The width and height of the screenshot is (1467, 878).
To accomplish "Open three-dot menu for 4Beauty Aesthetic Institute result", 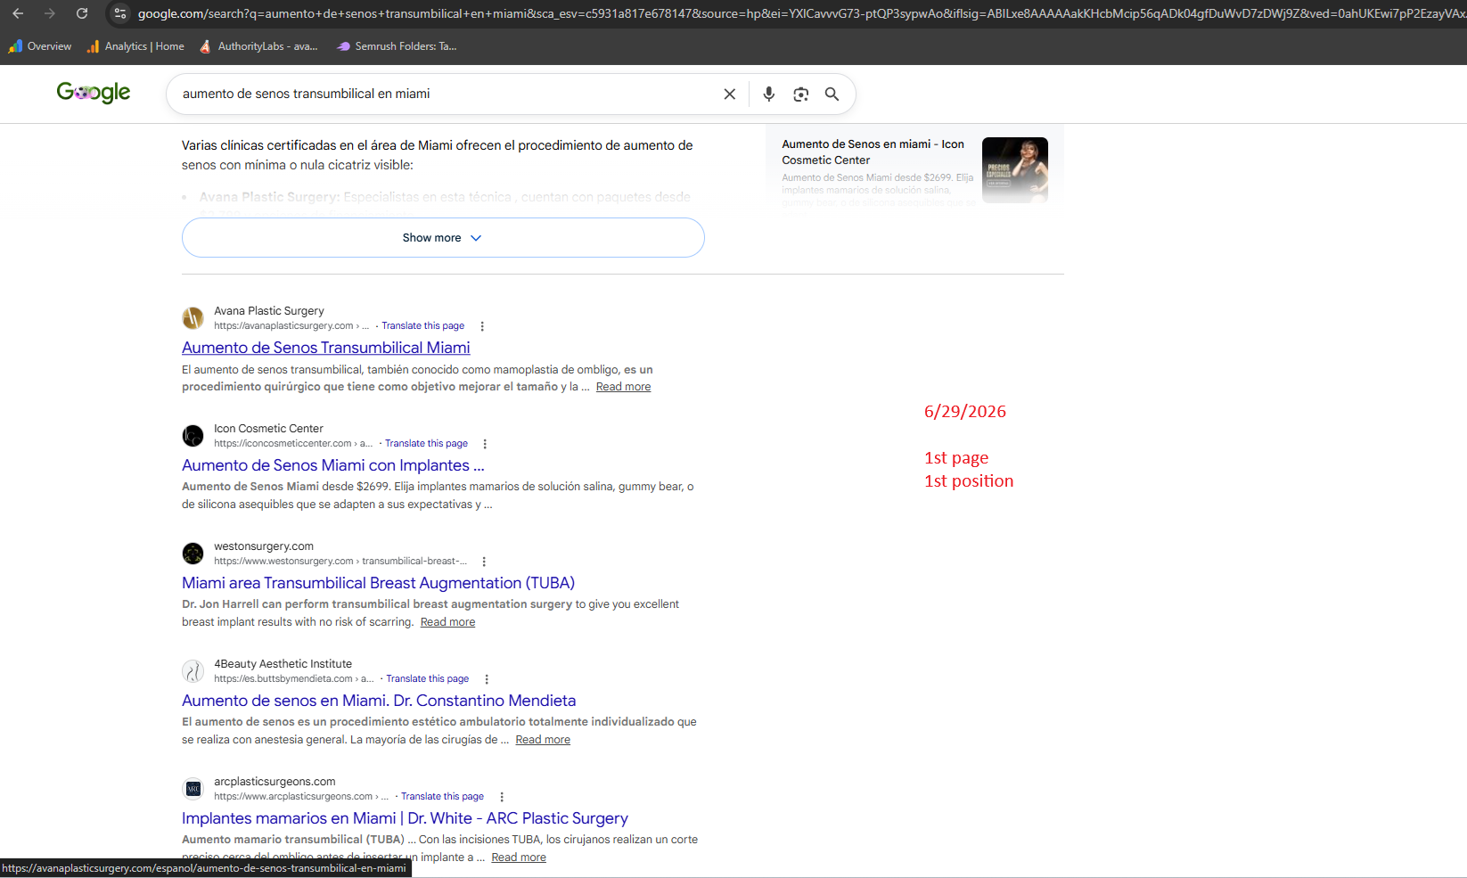I will [487, 679].
